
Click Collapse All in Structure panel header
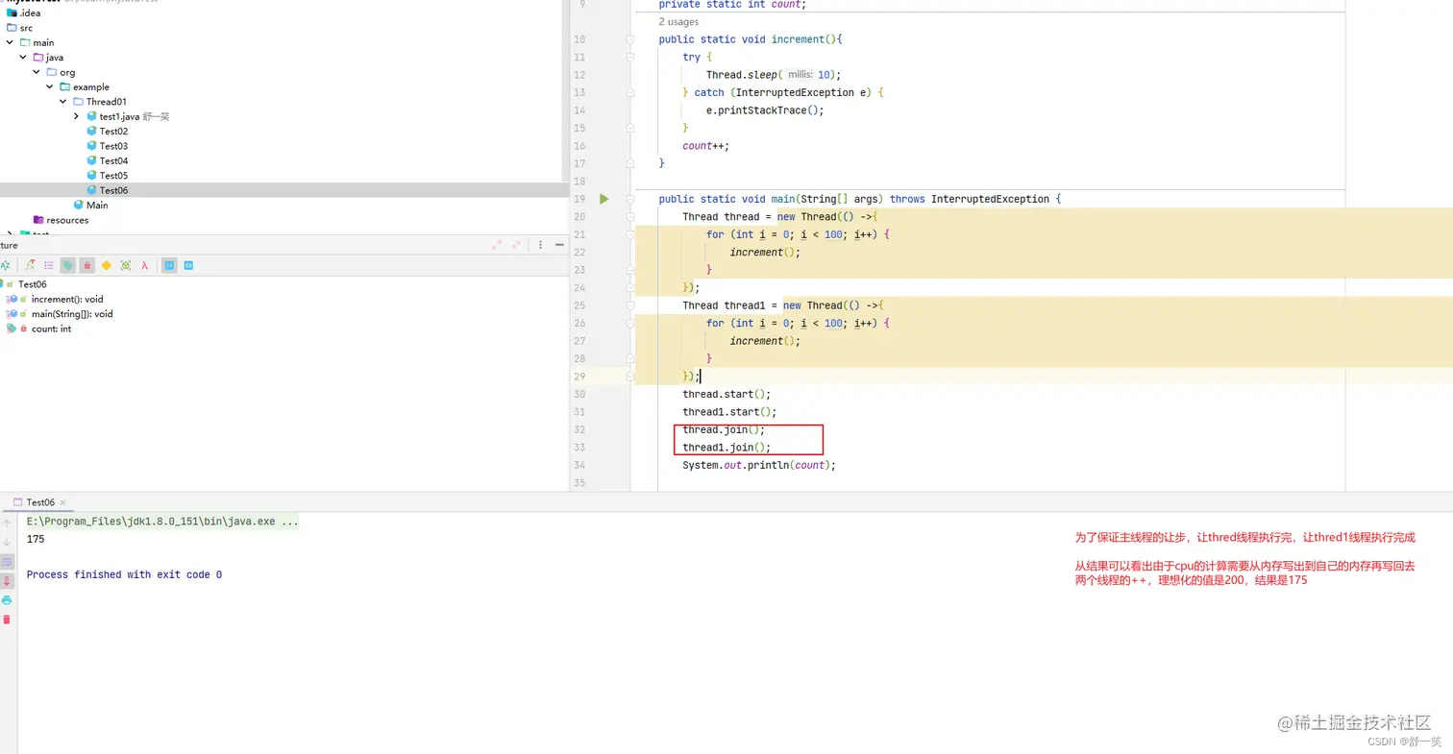pyautogui.click(x=517, y=245)
